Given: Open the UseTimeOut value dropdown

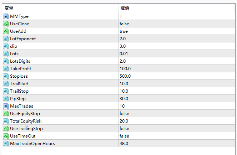Looking at the screenshot, I should tap(125, 136).
